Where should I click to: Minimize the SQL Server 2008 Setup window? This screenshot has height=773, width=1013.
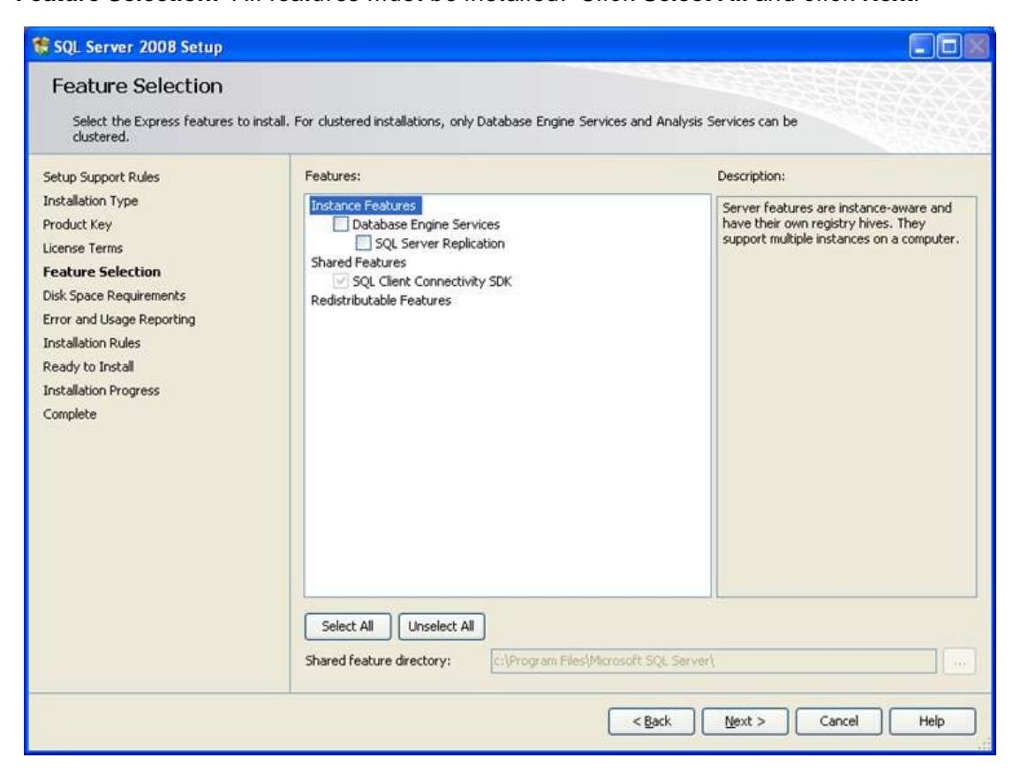tap(921, 47)
